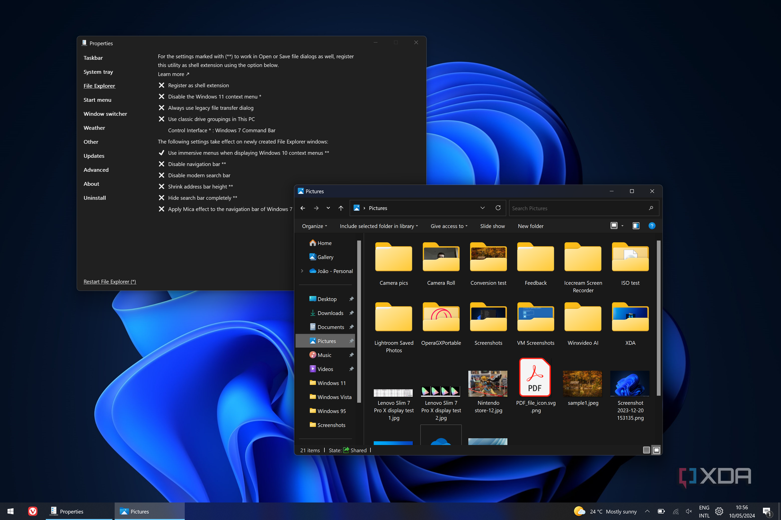Switch to the Weather section

[94, 128]
